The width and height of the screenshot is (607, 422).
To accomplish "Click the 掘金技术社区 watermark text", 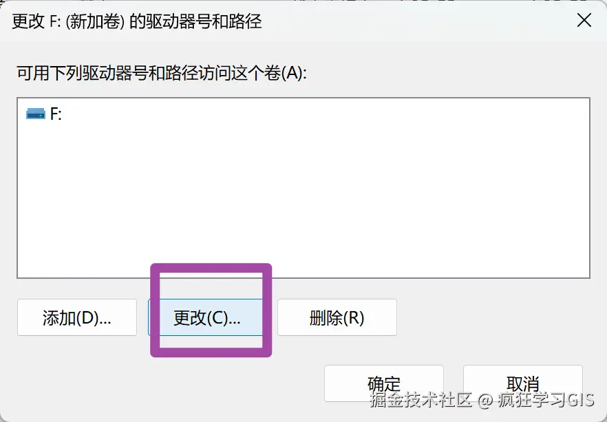I will point(420,400).
